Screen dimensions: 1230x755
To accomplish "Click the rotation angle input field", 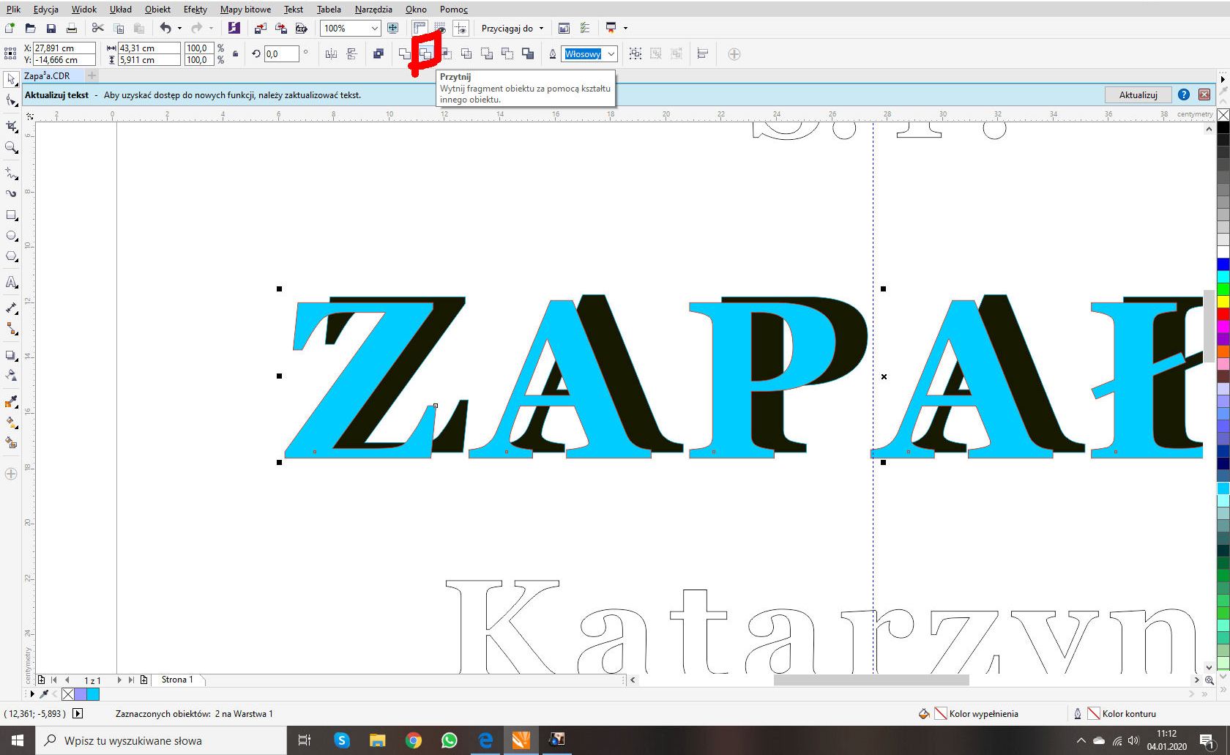I will tap(281, 53).
